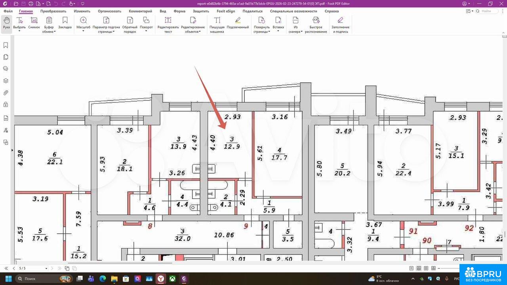This screenshot has height=285, width=507.
Task: Click the Снимок snapshot tool
Action: (34, 23)
